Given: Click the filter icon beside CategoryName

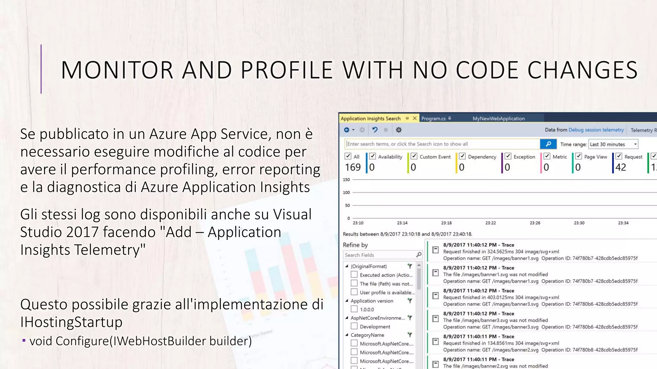Looking at the screenshot, I should click(x=410, y=334).
